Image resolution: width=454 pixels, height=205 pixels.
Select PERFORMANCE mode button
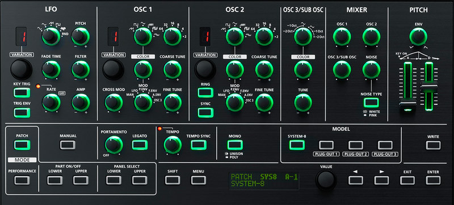pos(22,180)
